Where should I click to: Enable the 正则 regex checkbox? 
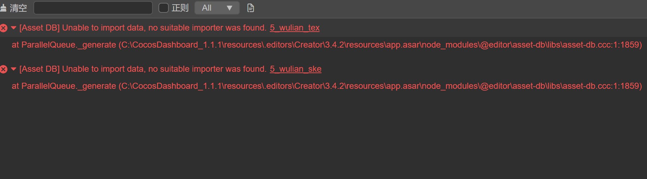click(x=163, y=8)
